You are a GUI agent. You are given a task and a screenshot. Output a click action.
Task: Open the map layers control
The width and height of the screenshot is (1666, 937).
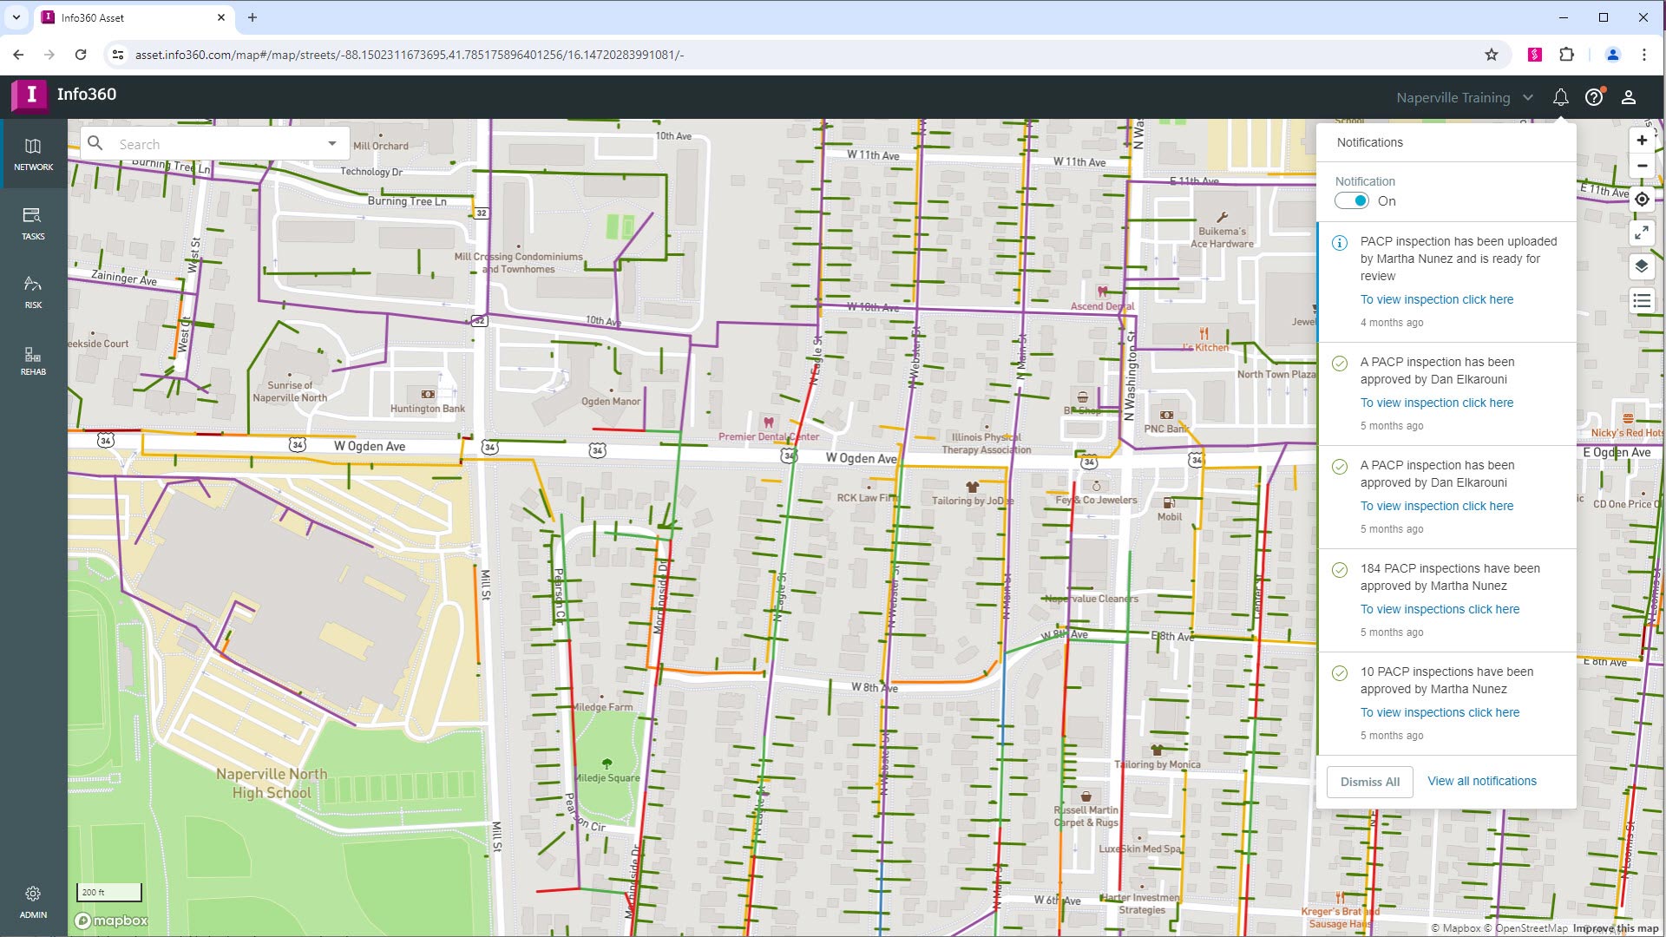[1642, 266]
